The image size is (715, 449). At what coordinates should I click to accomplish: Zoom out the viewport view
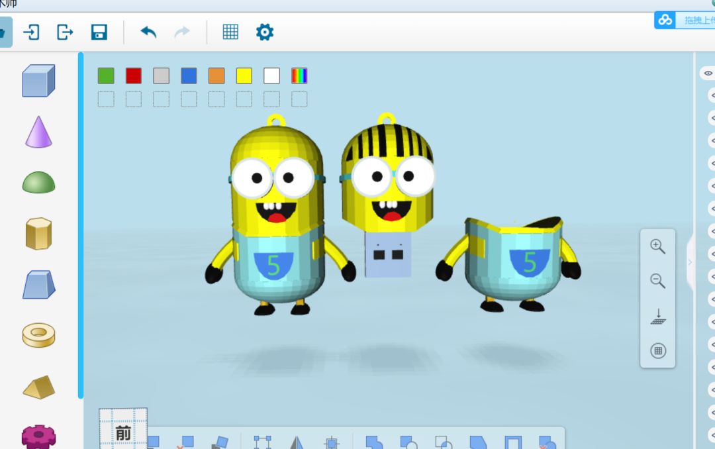click(x=657, y=281)
